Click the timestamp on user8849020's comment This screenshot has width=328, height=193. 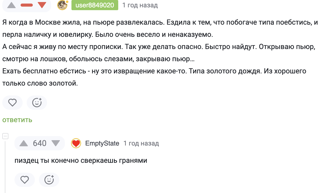pyautogui.click(x=140, y=5)
